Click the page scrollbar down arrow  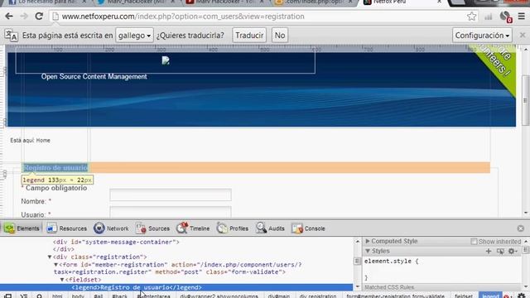[526, 213]
